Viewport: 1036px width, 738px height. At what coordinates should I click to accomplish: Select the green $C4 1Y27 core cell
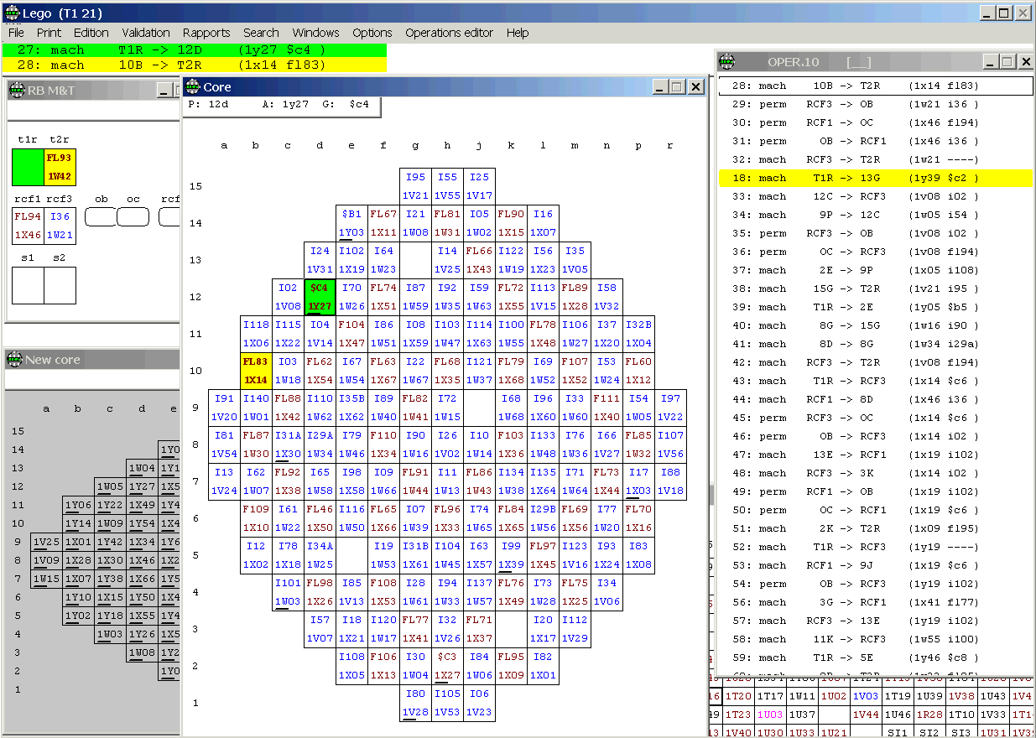[320, 297]
